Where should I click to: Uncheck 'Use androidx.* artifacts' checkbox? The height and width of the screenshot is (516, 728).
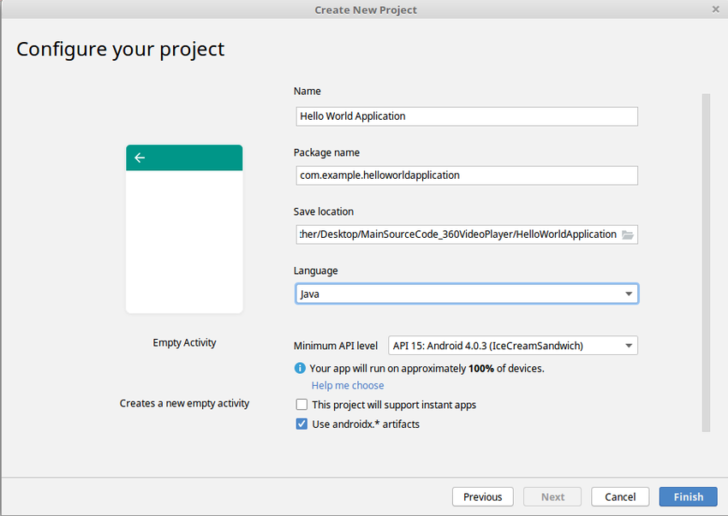point(301,424)
